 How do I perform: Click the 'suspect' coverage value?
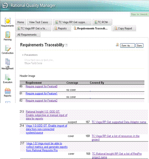tap(72, 122)
